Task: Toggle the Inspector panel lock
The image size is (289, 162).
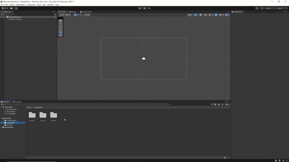Action: [x=284, y=12]
